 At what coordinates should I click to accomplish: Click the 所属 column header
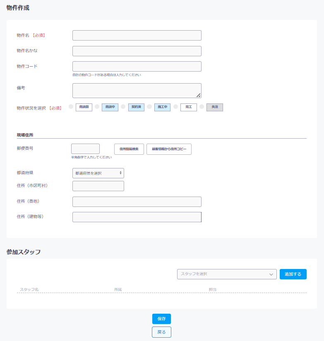[x=118, y=289]
